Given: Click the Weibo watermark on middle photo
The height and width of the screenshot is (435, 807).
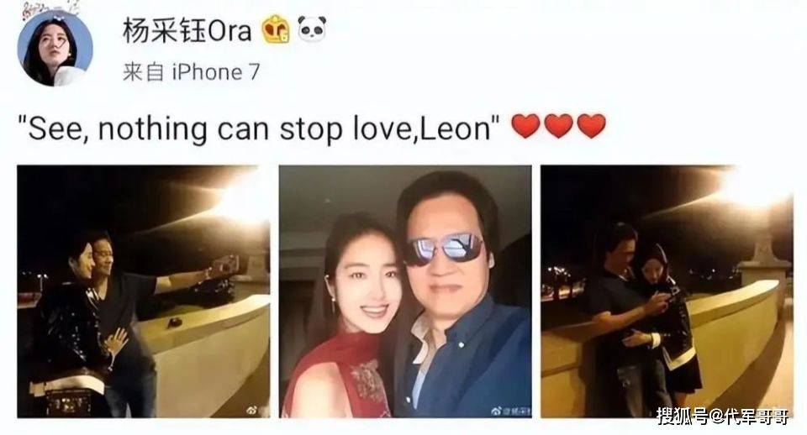Looking at the screenshot, I should click(x=511, y=411).
